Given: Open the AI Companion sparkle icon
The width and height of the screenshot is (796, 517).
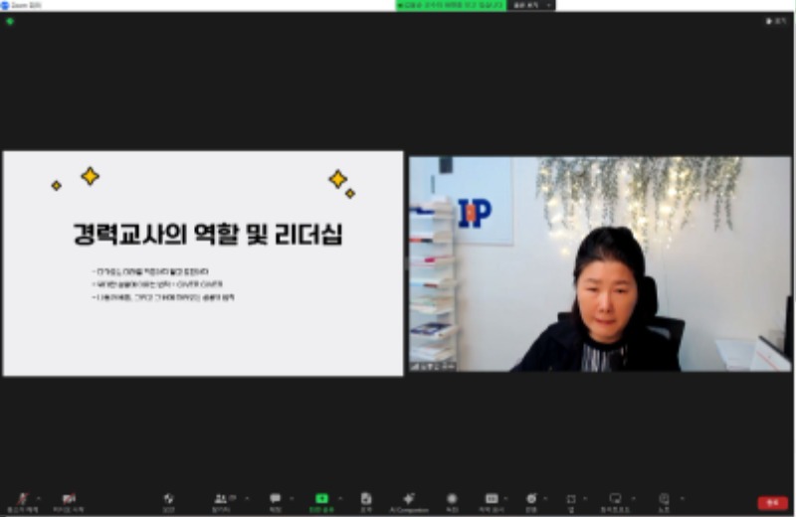Looking at the screenshot, I should [x=408, y=499].
